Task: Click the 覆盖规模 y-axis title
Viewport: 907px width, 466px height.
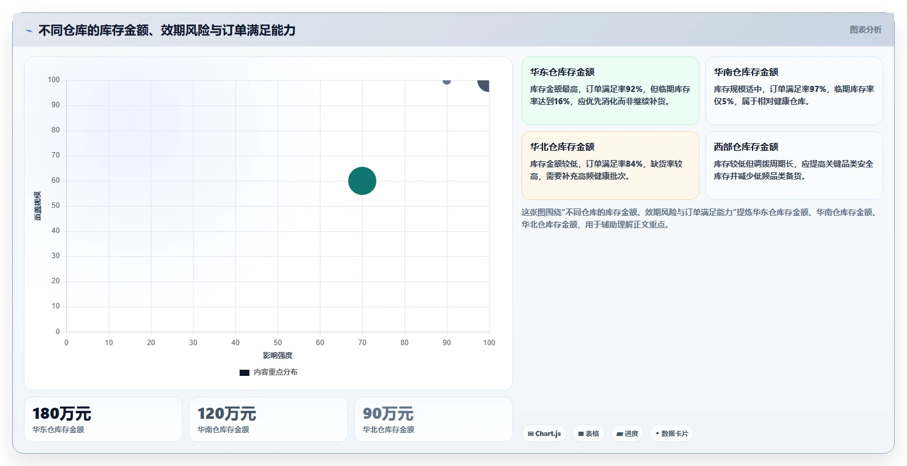Action: click(38, 206)
